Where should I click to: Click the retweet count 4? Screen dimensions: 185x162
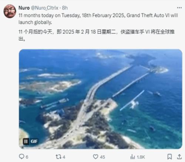tap(64, 157)
